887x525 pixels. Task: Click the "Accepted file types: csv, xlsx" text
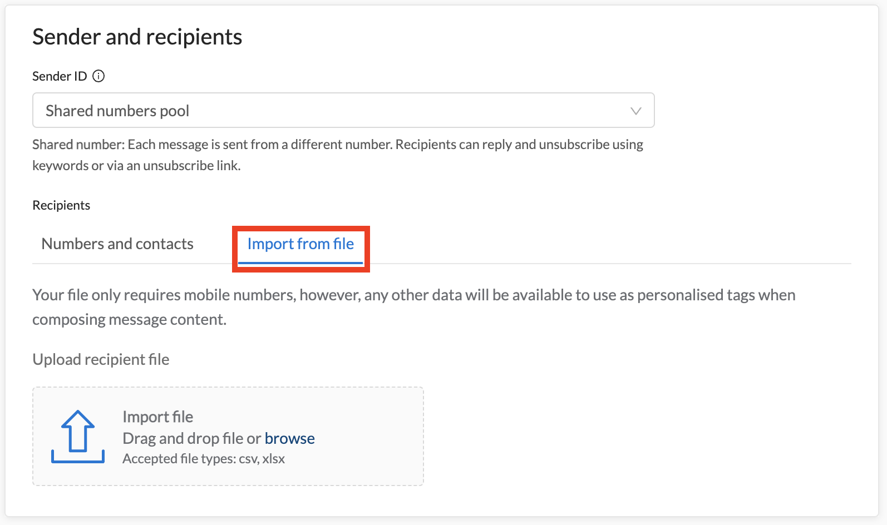point(204,459)
